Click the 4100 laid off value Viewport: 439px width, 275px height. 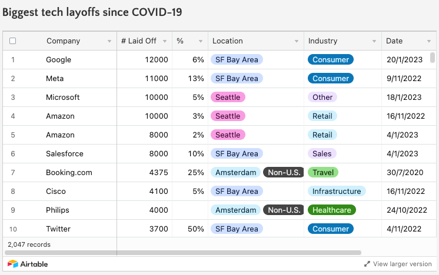[x=158, y=191]
